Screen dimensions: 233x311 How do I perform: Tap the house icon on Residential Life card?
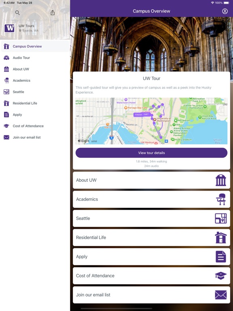pyautogui.click(x=221, y=237)
